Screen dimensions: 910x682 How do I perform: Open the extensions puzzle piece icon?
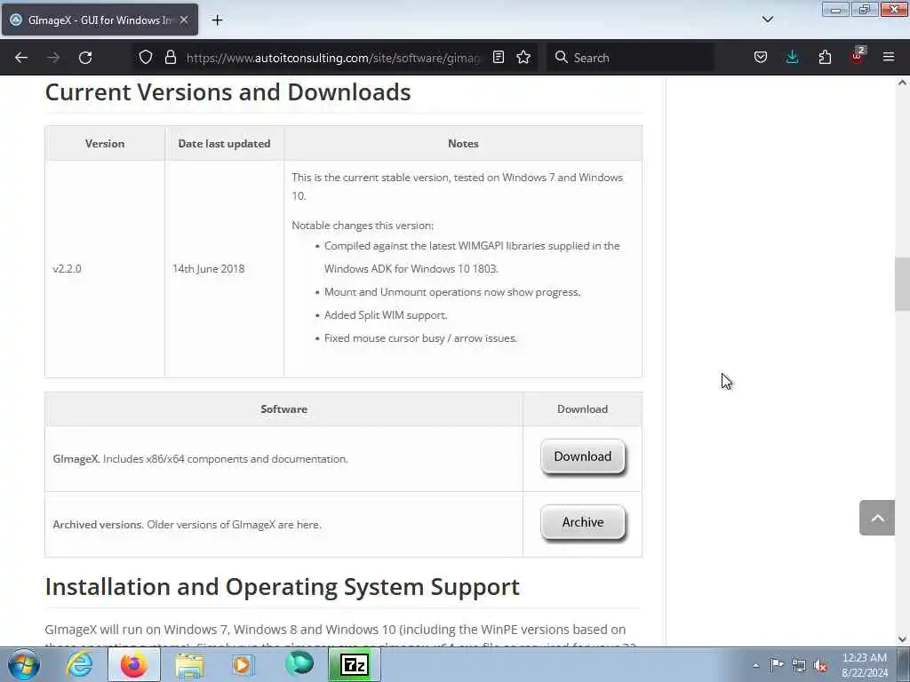(825, 58)
